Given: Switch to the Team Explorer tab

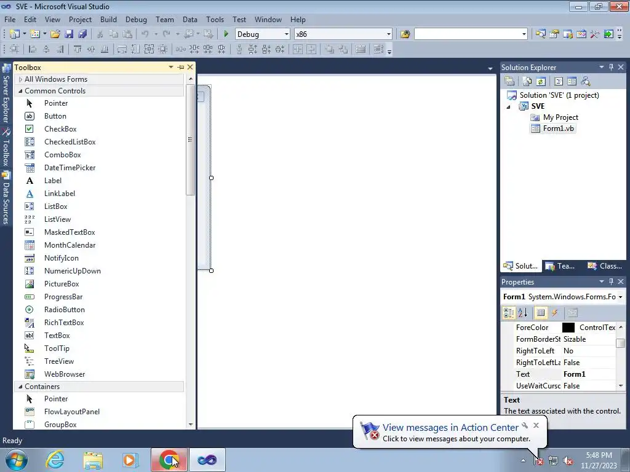Looking at the screenshot, I should [x=561, y=266].
